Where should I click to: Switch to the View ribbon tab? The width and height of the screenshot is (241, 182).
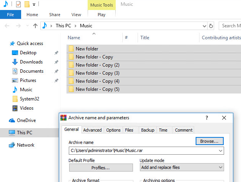(x=76, y=15)
